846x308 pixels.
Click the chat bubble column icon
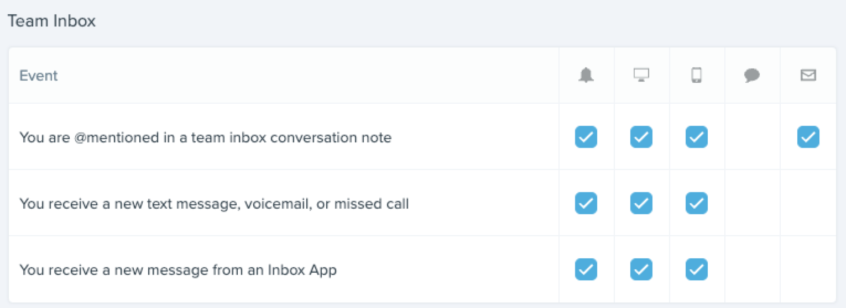tap(752, 76)
